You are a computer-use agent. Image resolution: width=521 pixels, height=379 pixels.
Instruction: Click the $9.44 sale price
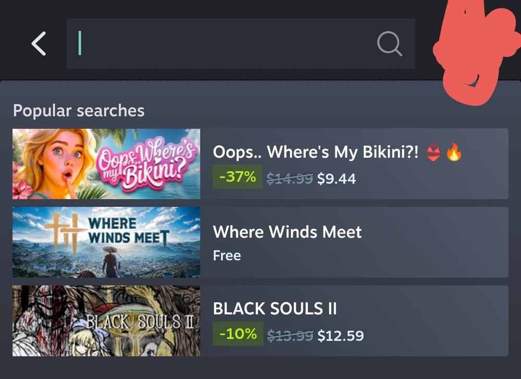click(x=337, y=179)
